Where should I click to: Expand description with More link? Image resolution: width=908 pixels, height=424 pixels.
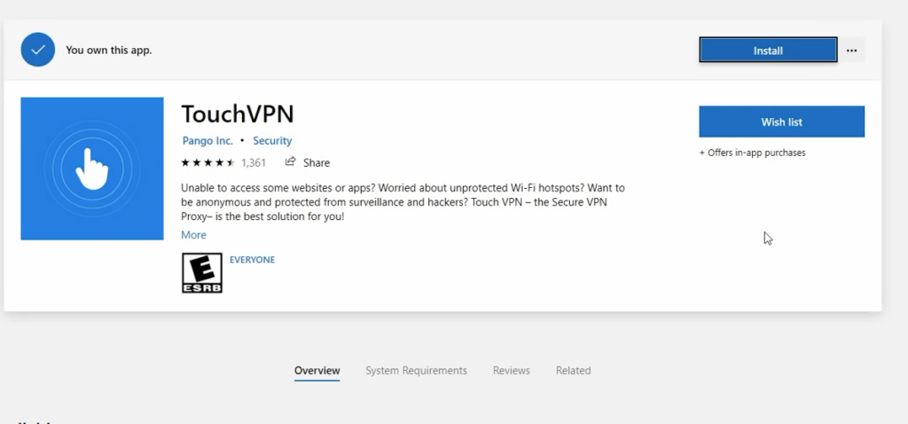pos(193,234)
